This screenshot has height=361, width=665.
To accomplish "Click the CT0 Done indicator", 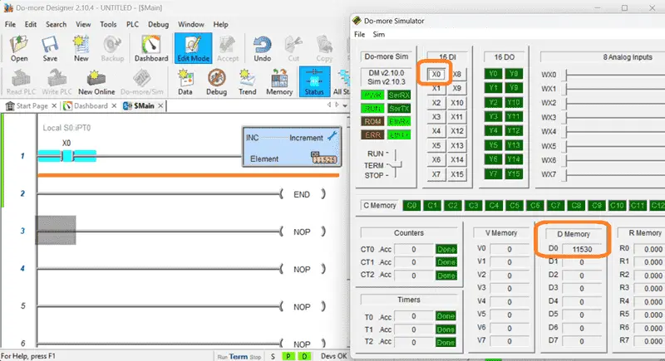I will [x=446, y=249].
